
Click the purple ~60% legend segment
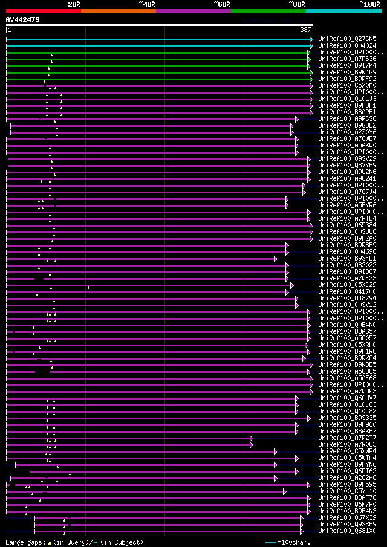coord(193,11)
